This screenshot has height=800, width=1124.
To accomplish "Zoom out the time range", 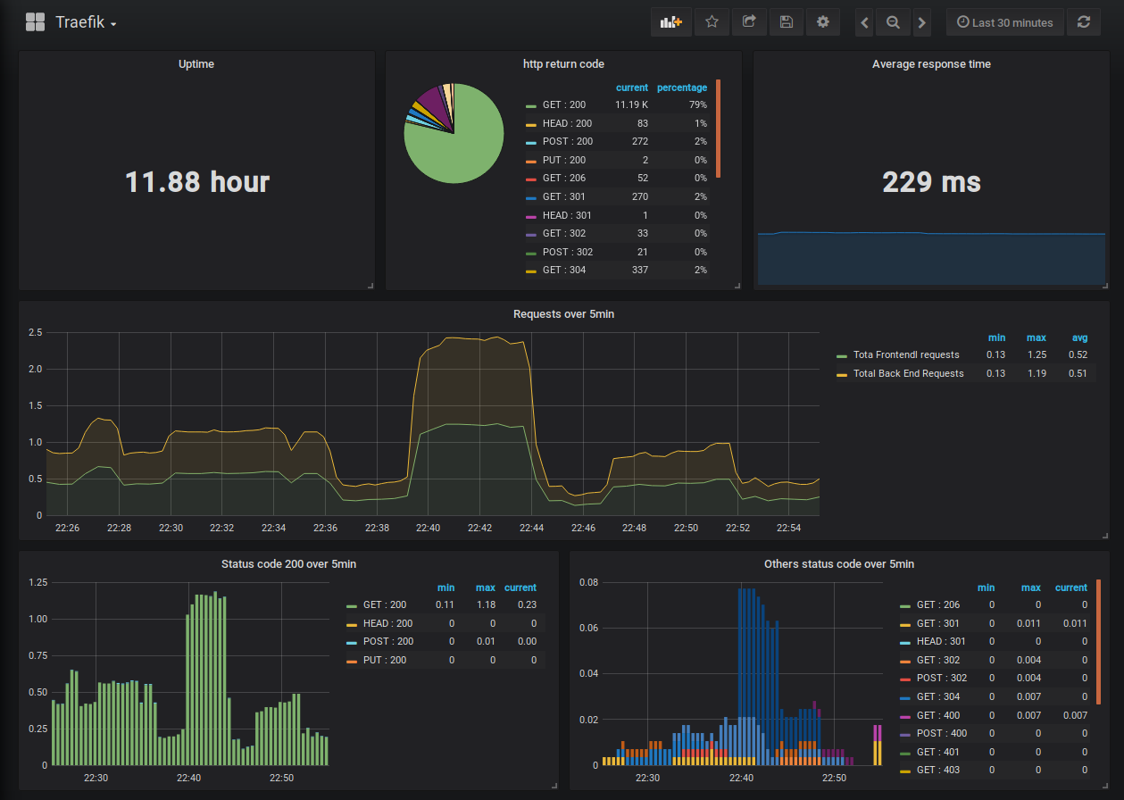I will point(893,23).
